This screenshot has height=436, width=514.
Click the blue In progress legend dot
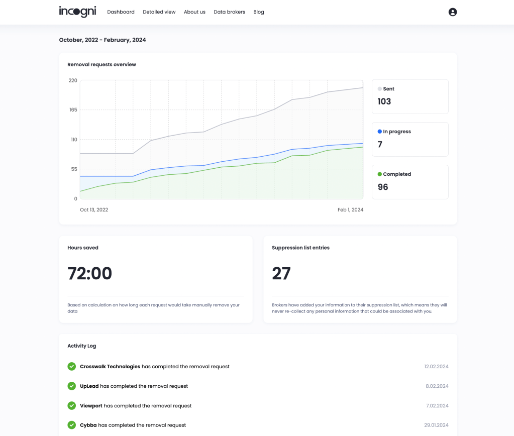pos(380,132)
